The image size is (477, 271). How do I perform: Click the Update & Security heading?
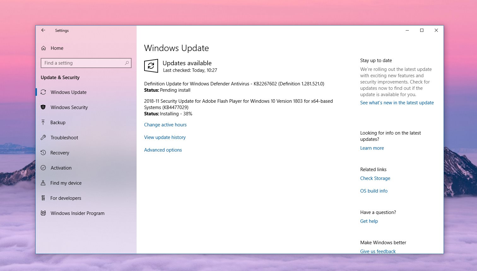tap(60, 78)
